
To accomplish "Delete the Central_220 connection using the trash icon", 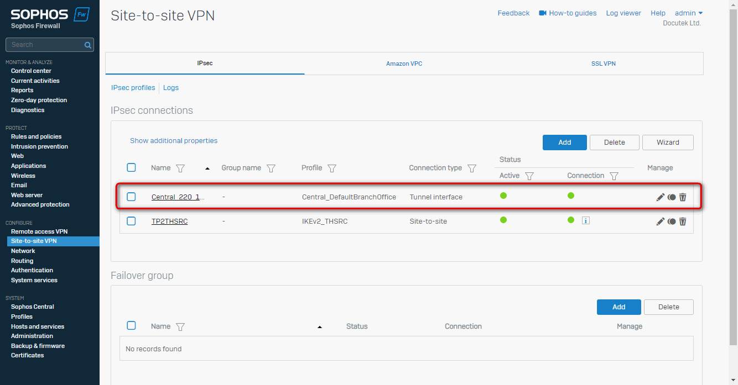I will pyautogui.click(x=683, y=197).
